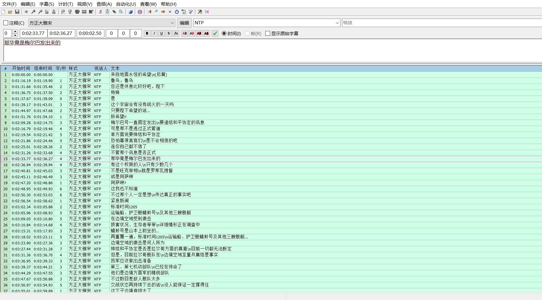Screen dimensions: 542x300
Task: Jump video to subtitle end
Action: click(54, 12)
